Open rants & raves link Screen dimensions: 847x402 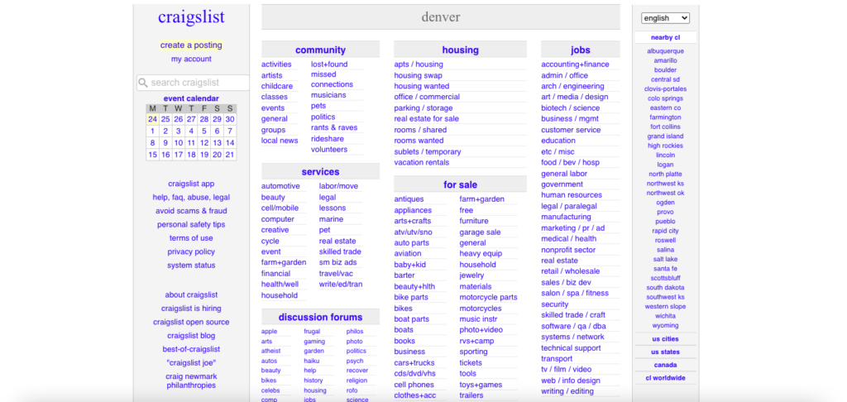pos(334,128)
